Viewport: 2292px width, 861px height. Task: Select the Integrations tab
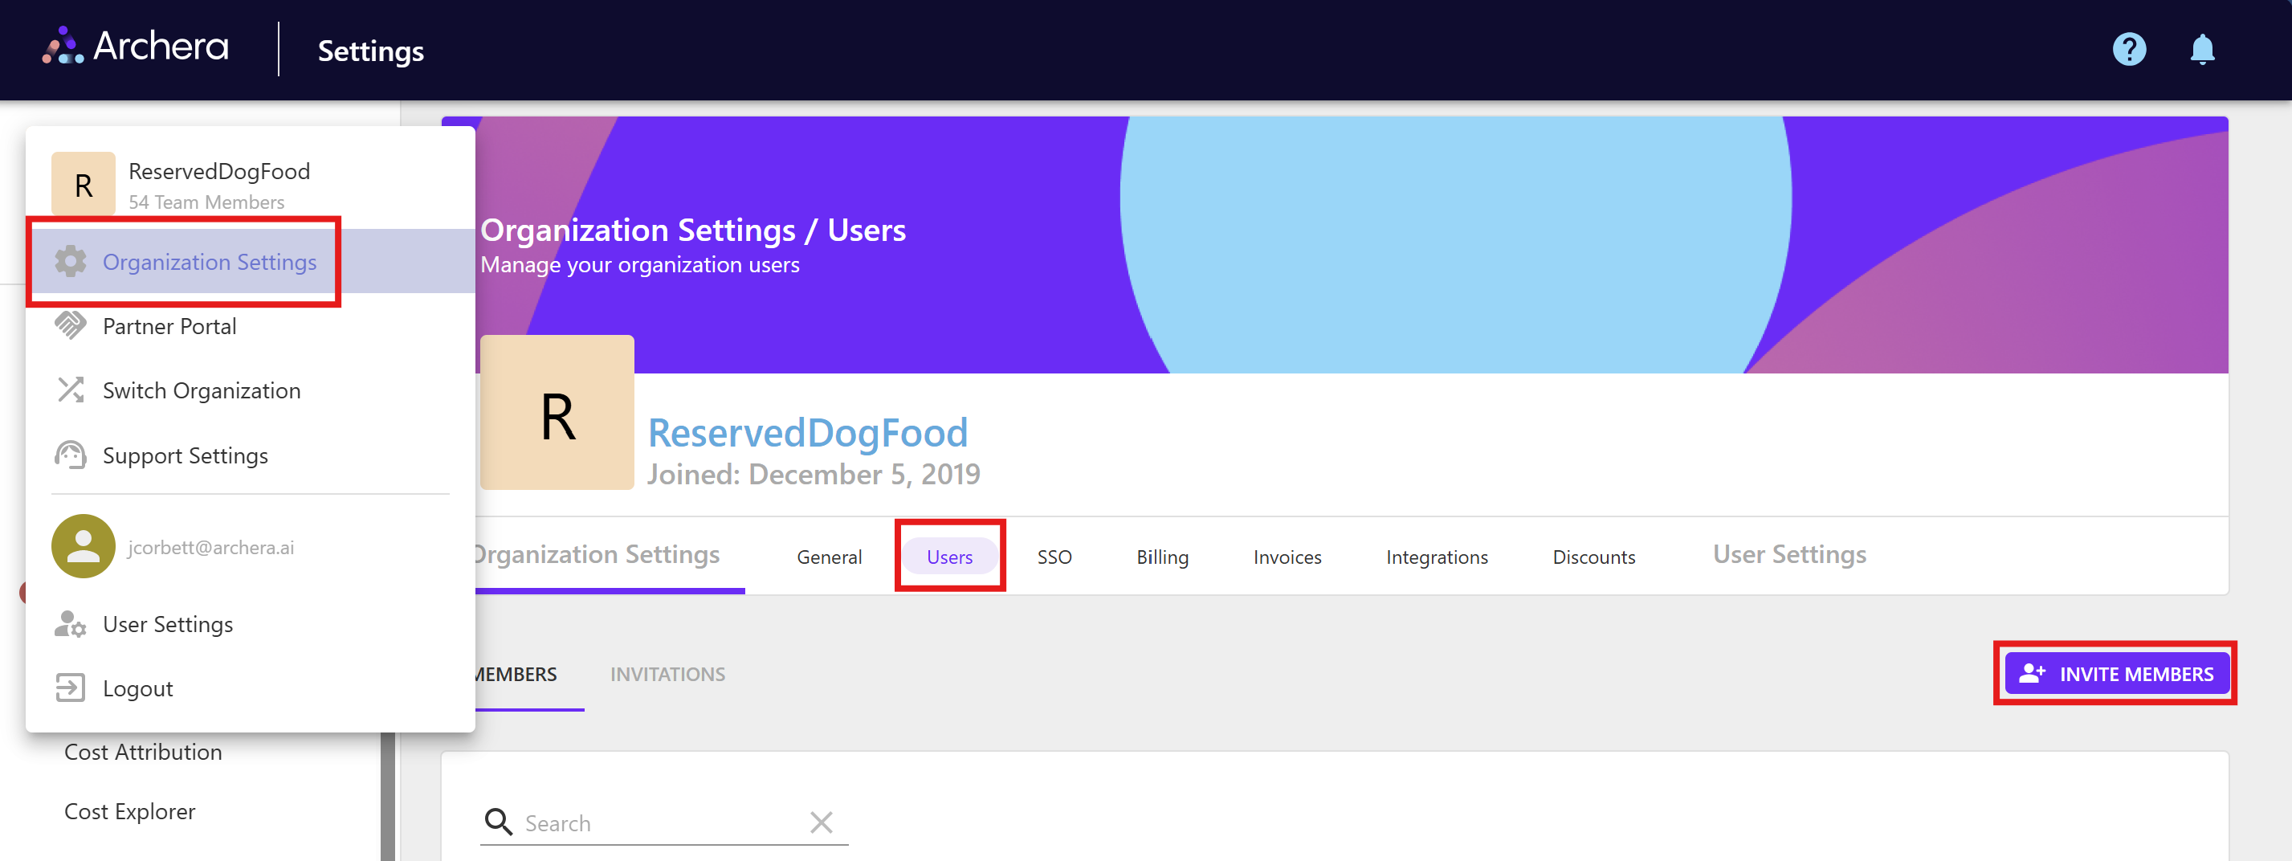[1436, 557]
